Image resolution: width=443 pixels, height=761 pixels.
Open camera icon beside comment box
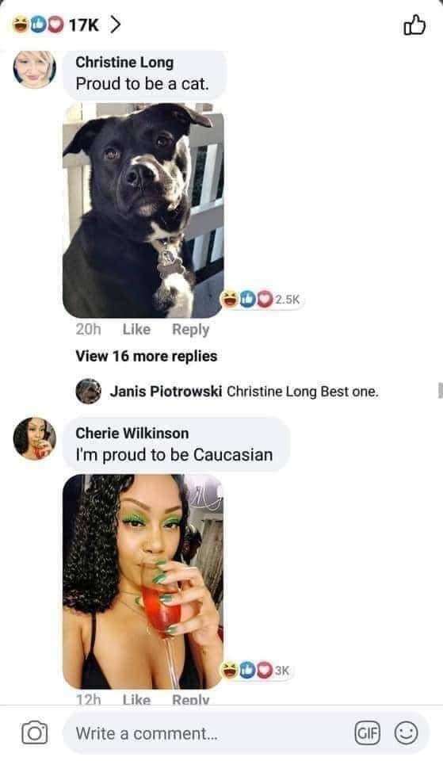coord(34,732)
